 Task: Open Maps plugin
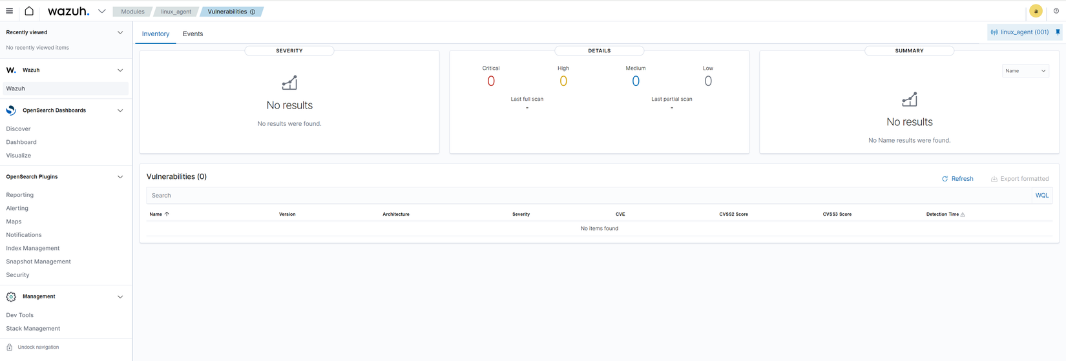point(14,222)
